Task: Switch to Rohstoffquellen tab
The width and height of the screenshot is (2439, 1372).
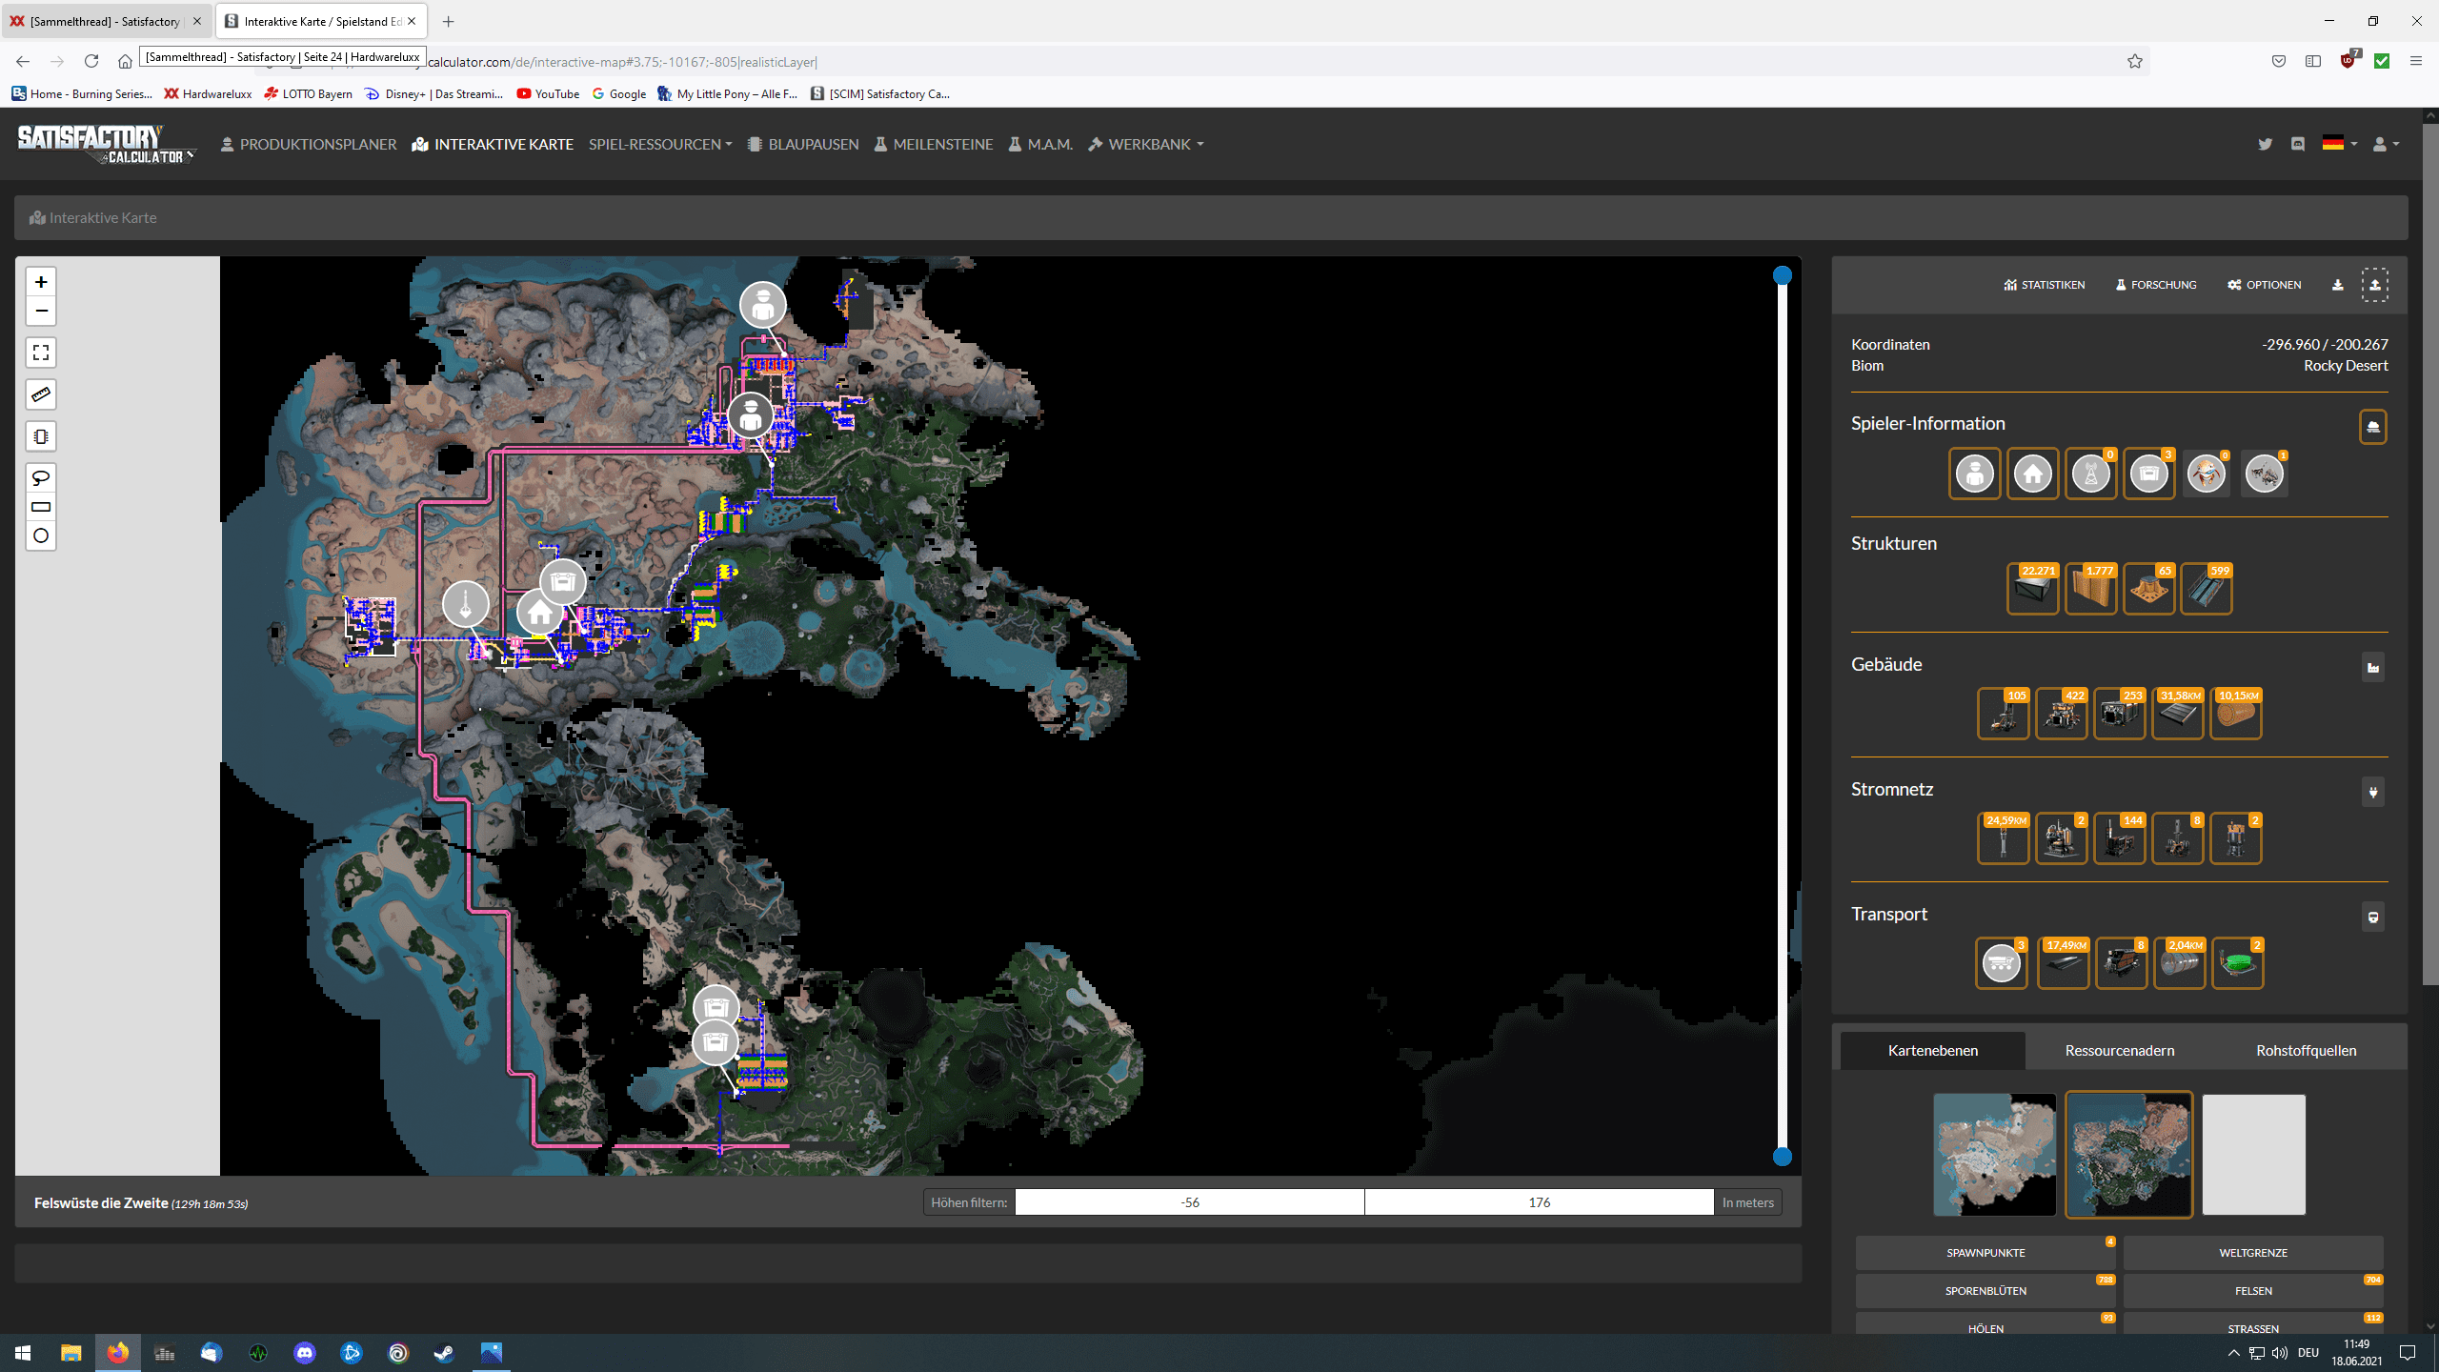Action: tap(2306, 1050)
